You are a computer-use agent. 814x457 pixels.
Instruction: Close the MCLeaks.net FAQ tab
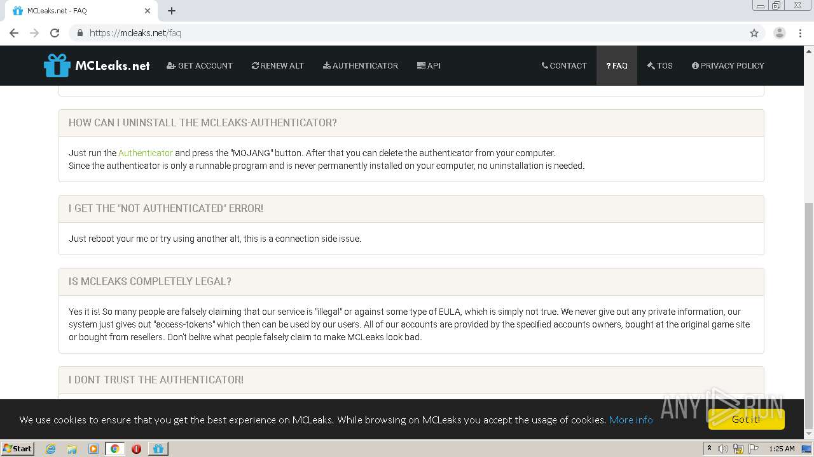coord(147,11)
